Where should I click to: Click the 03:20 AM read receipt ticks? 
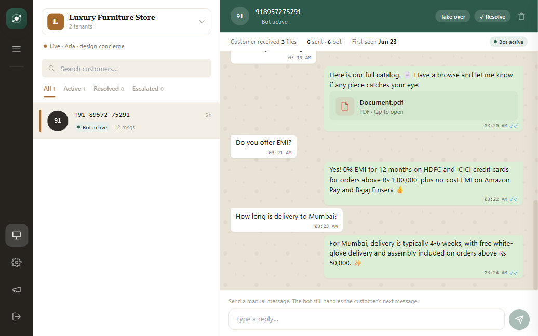click(x=514, y=126)
